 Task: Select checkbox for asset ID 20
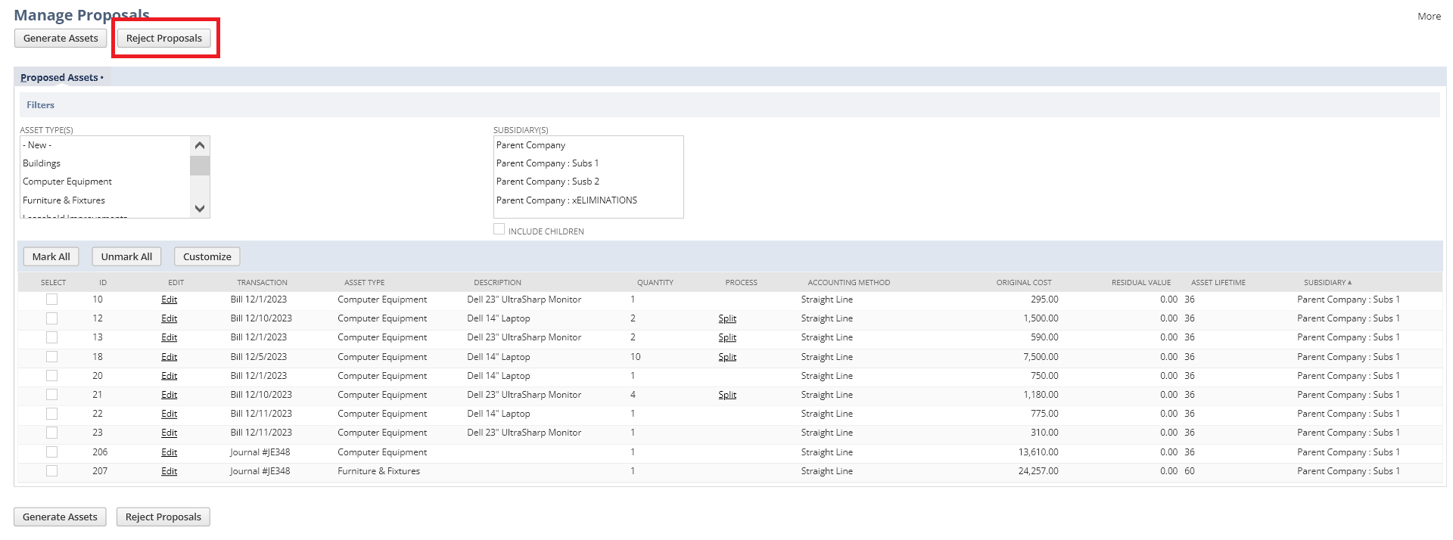[51, 376]
